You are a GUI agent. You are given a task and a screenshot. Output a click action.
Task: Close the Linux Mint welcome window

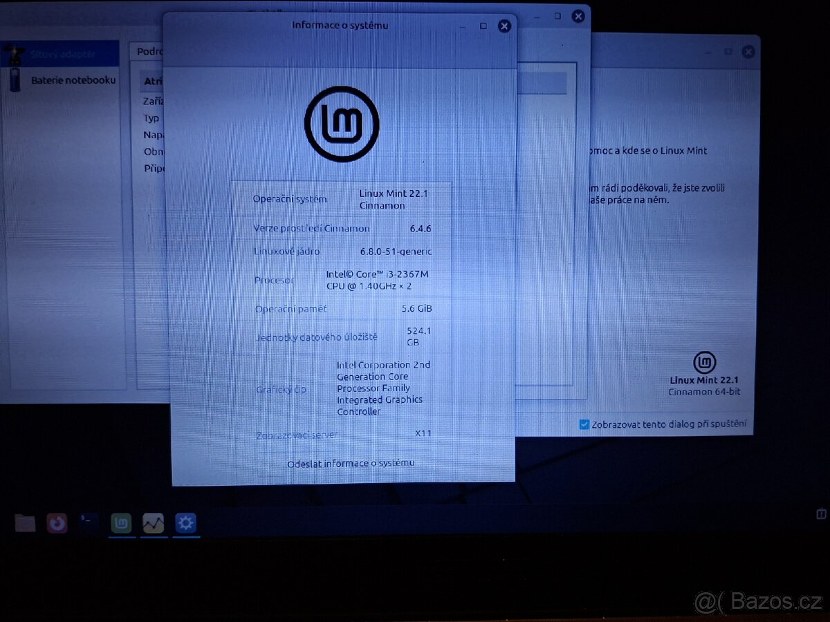[x=748, y=52]
